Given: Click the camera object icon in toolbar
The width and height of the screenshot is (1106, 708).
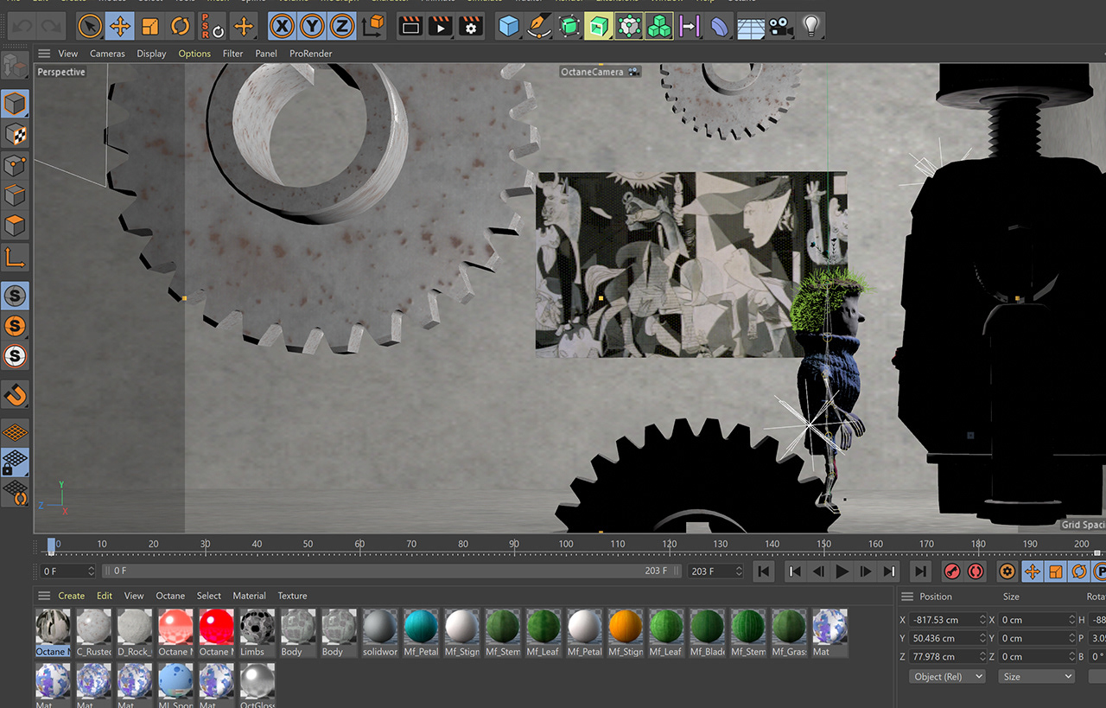Looking at the screenshot, I should 781,27.
